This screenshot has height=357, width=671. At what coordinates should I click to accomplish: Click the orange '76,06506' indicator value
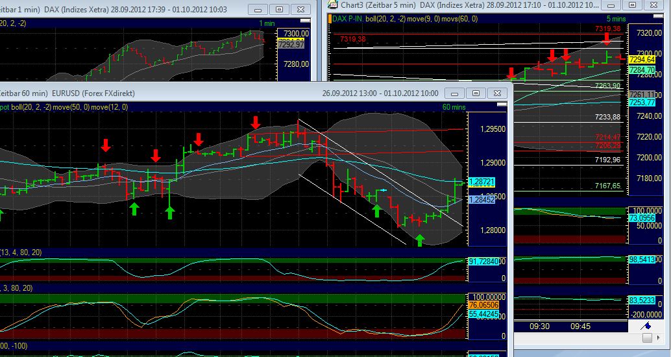point(483,305)
